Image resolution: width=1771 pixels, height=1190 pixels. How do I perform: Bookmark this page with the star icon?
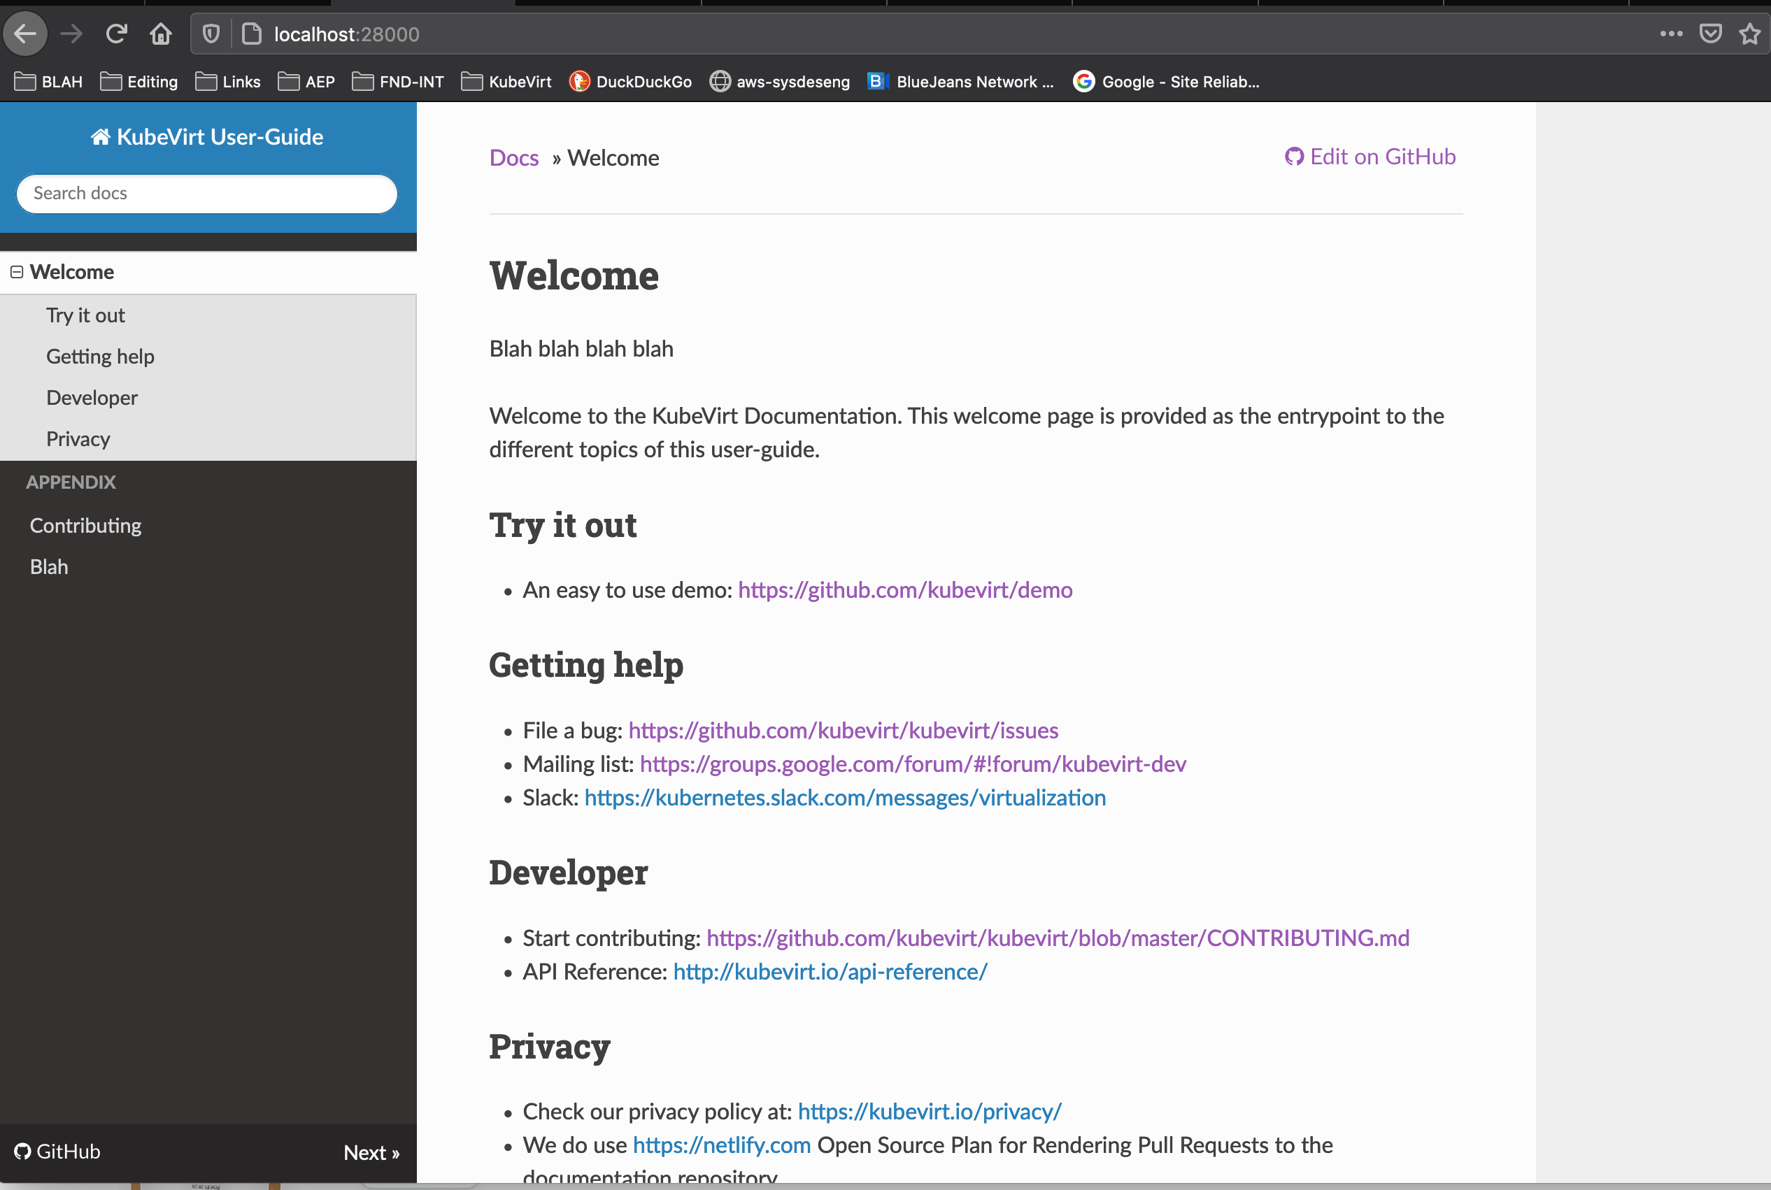pos(1749,34)
